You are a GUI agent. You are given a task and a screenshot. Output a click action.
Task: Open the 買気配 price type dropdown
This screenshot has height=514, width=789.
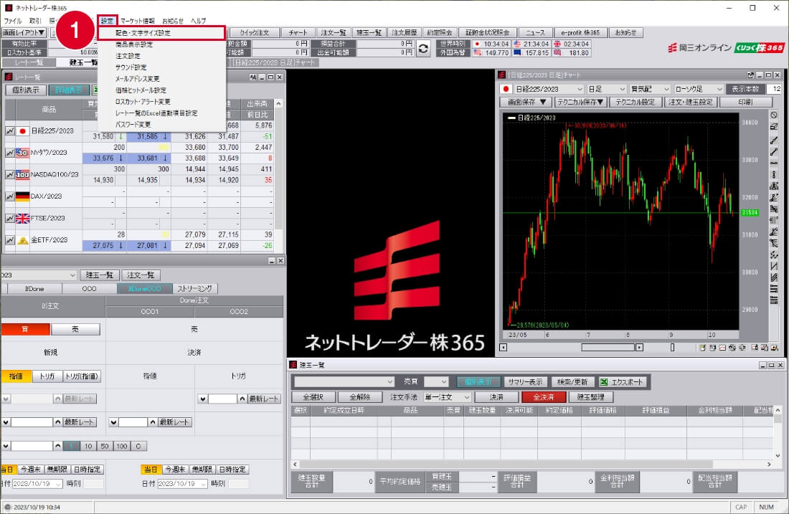click(649, 89)
